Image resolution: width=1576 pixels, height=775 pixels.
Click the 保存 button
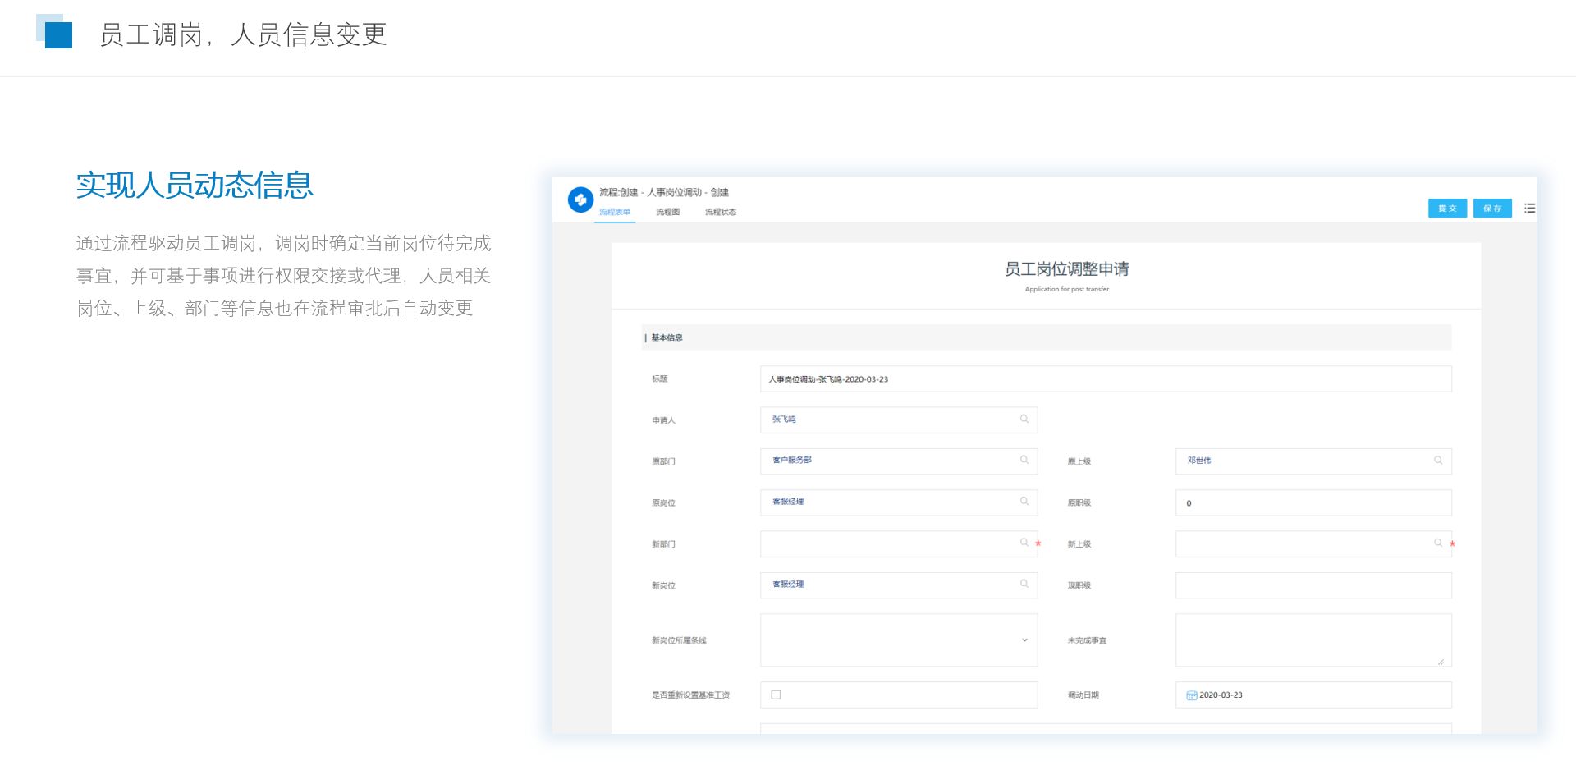point(1491,209)
